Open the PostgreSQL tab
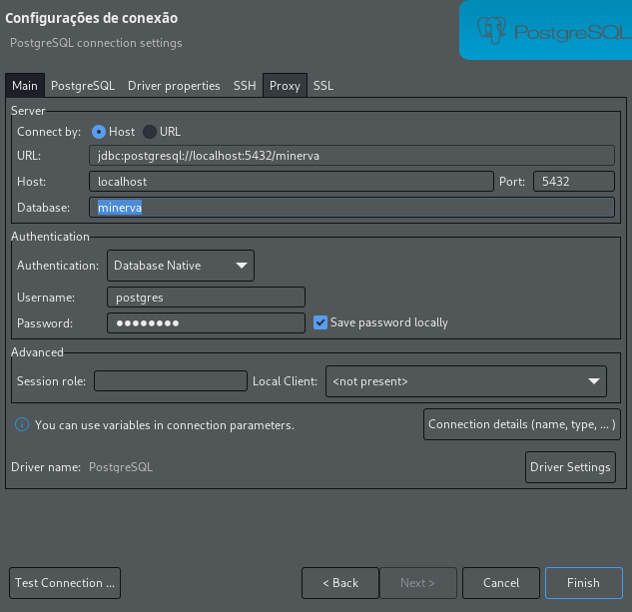 click(83, 86)
